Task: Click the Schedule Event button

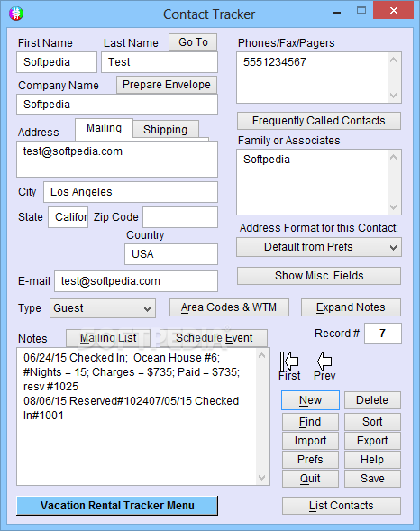Action: pos(214,338)
